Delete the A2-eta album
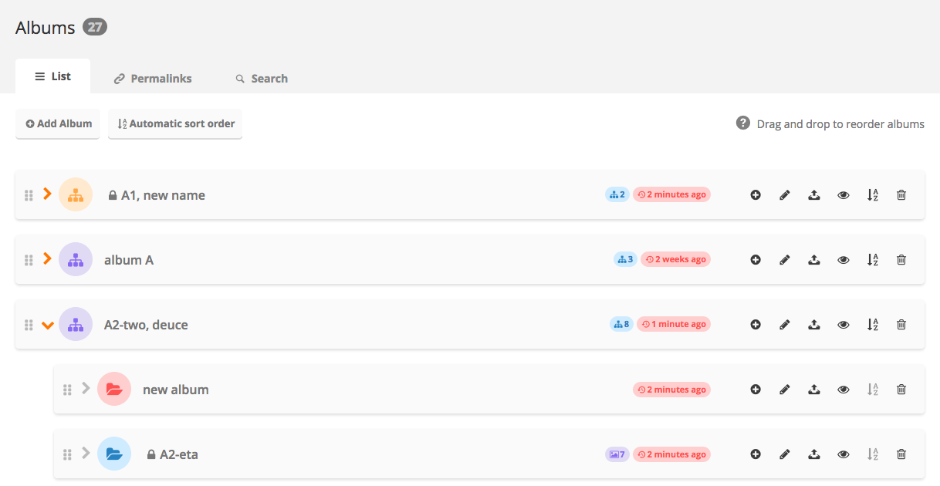 click(x=901, y=454)
